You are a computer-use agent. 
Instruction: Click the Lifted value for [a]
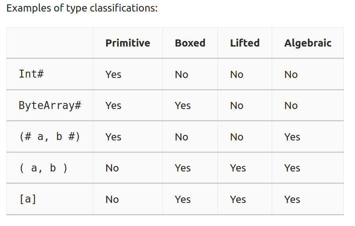pos(238,200)
